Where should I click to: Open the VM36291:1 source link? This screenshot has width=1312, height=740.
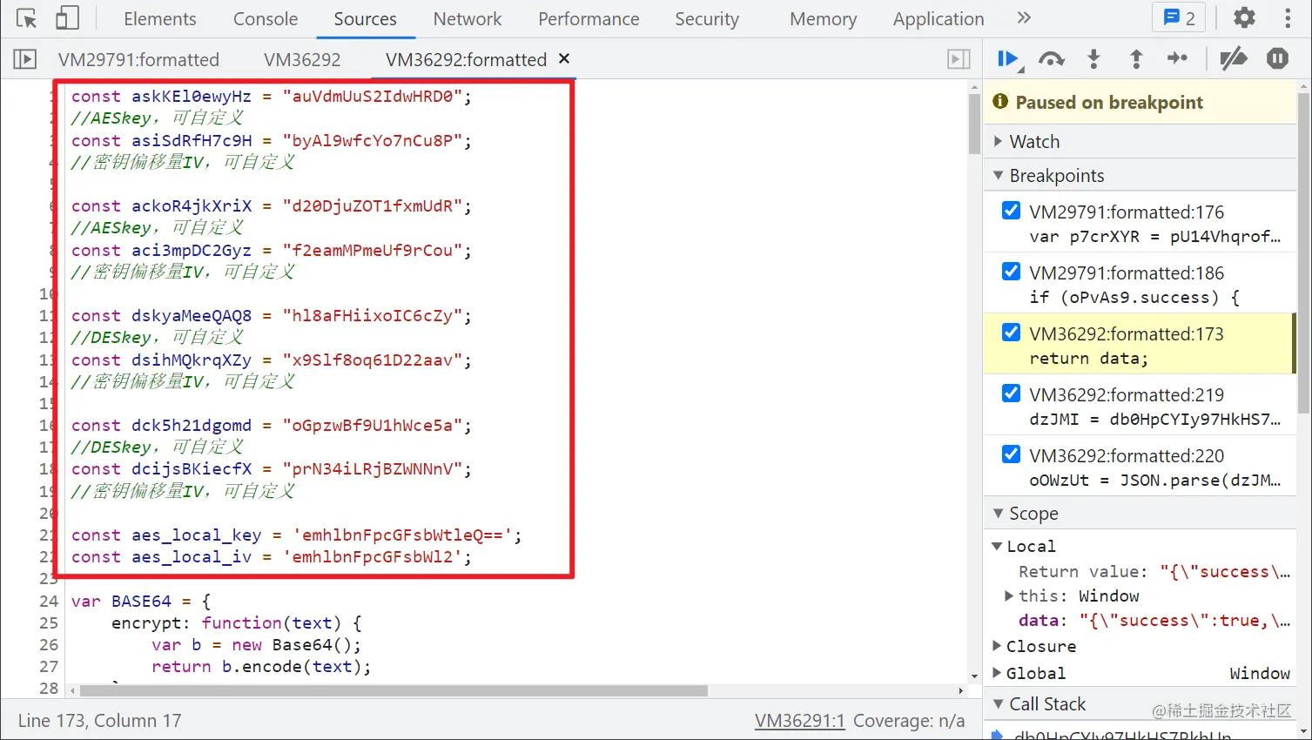[x=799, y=721]
